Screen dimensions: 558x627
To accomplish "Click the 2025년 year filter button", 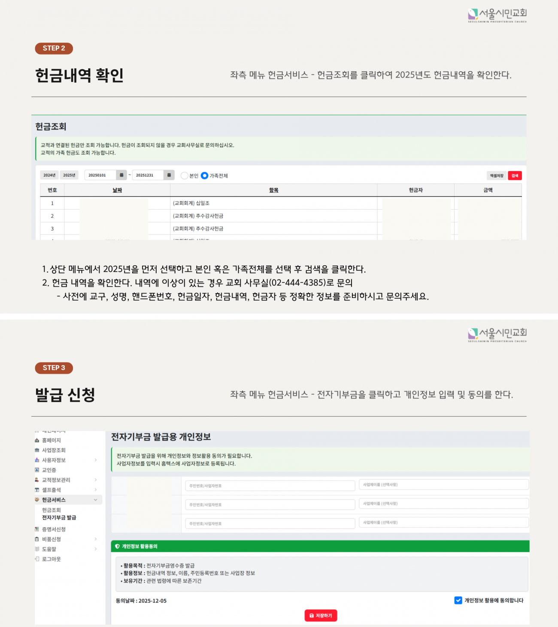I will tap(69, 175).
